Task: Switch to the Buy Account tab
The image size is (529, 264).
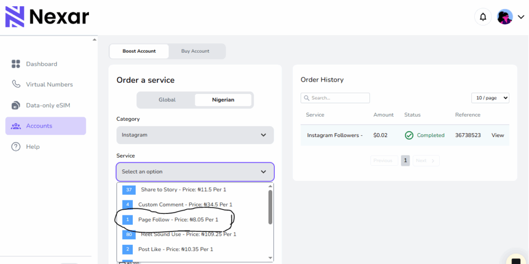Action: [x=195, y=51]
